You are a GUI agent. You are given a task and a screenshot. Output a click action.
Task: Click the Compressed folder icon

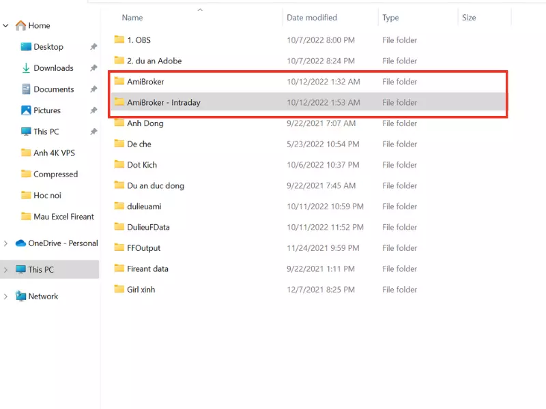point(26,174)
